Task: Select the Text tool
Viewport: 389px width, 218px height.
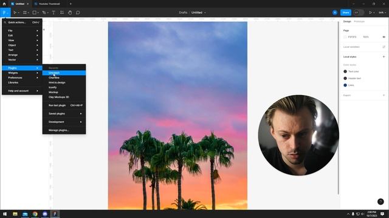Action: click(x=53, y=12)
